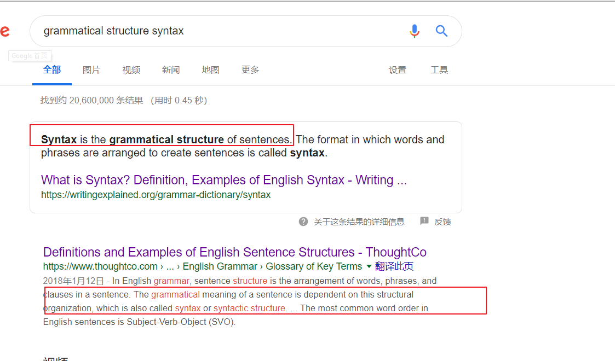Click the 反馈 feedback link
This screenshot has width=615, height=361.
pos(442,222)
